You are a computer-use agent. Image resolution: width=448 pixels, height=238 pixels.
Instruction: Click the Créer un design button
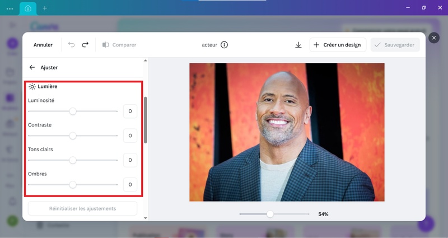click(x=338, y=45)
